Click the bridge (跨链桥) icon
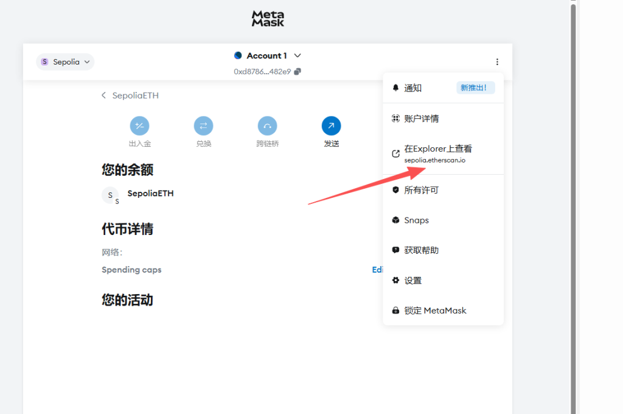 [x=267, y=126]
